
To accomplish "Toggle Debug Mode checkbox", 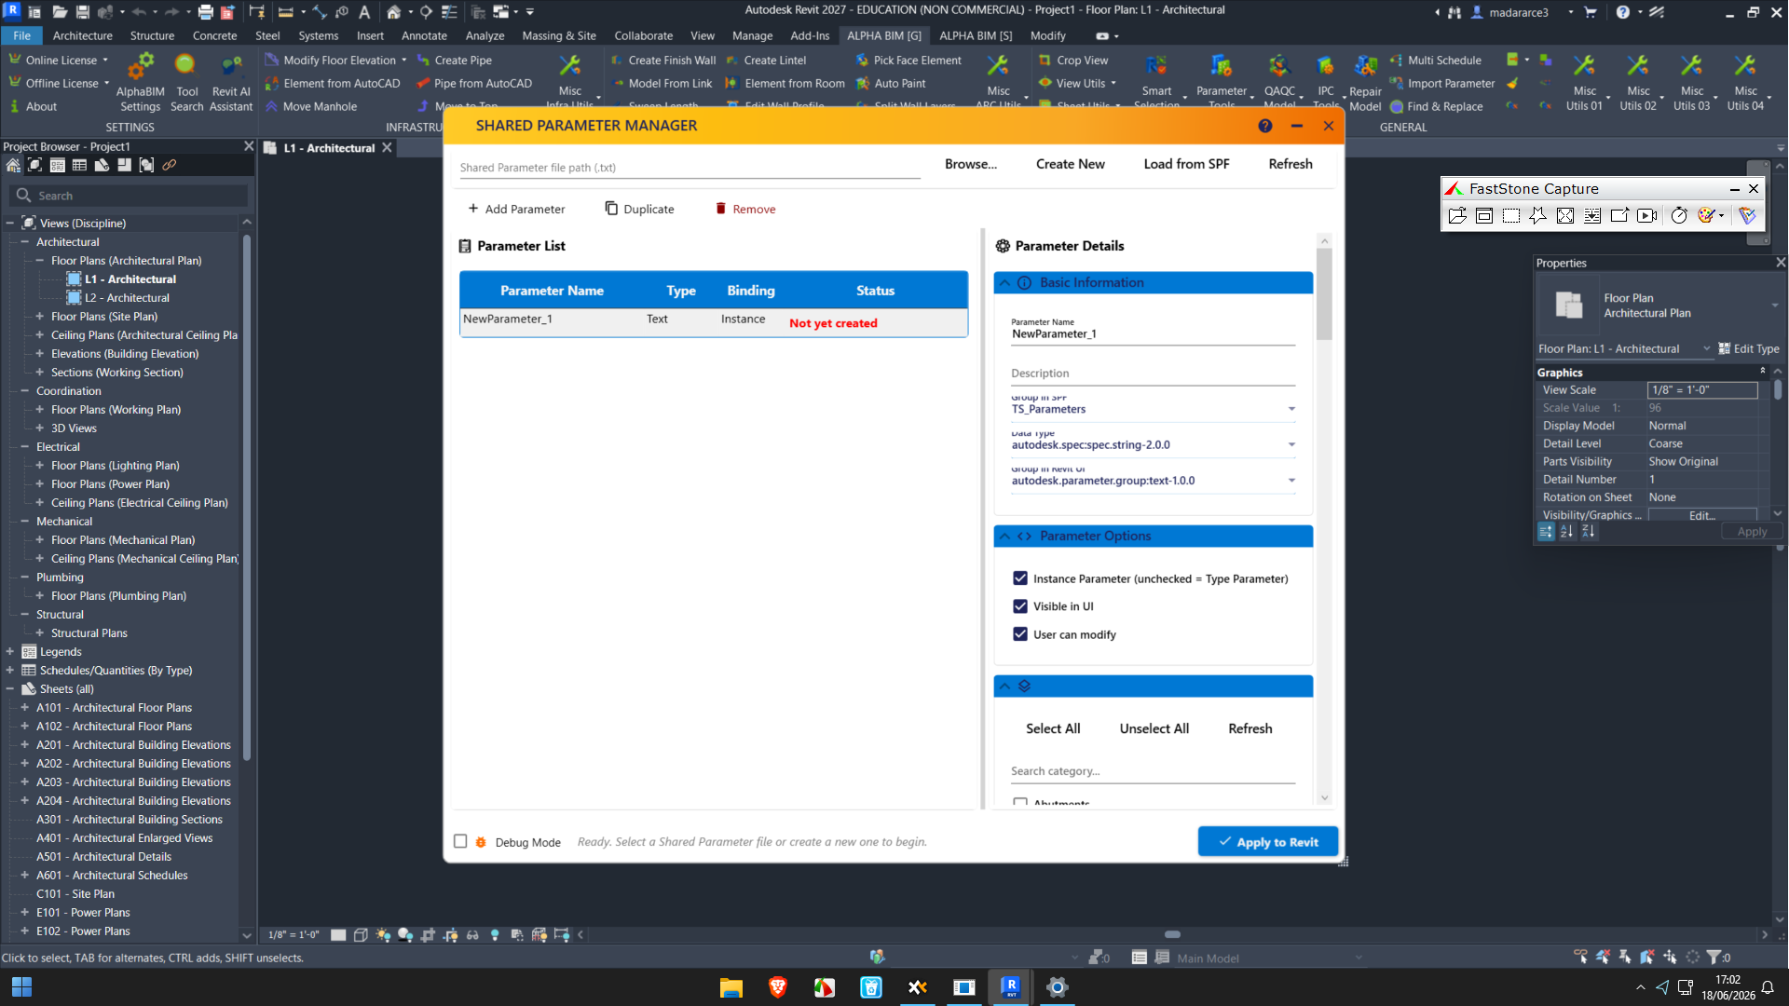I will [x=460, y=841].
